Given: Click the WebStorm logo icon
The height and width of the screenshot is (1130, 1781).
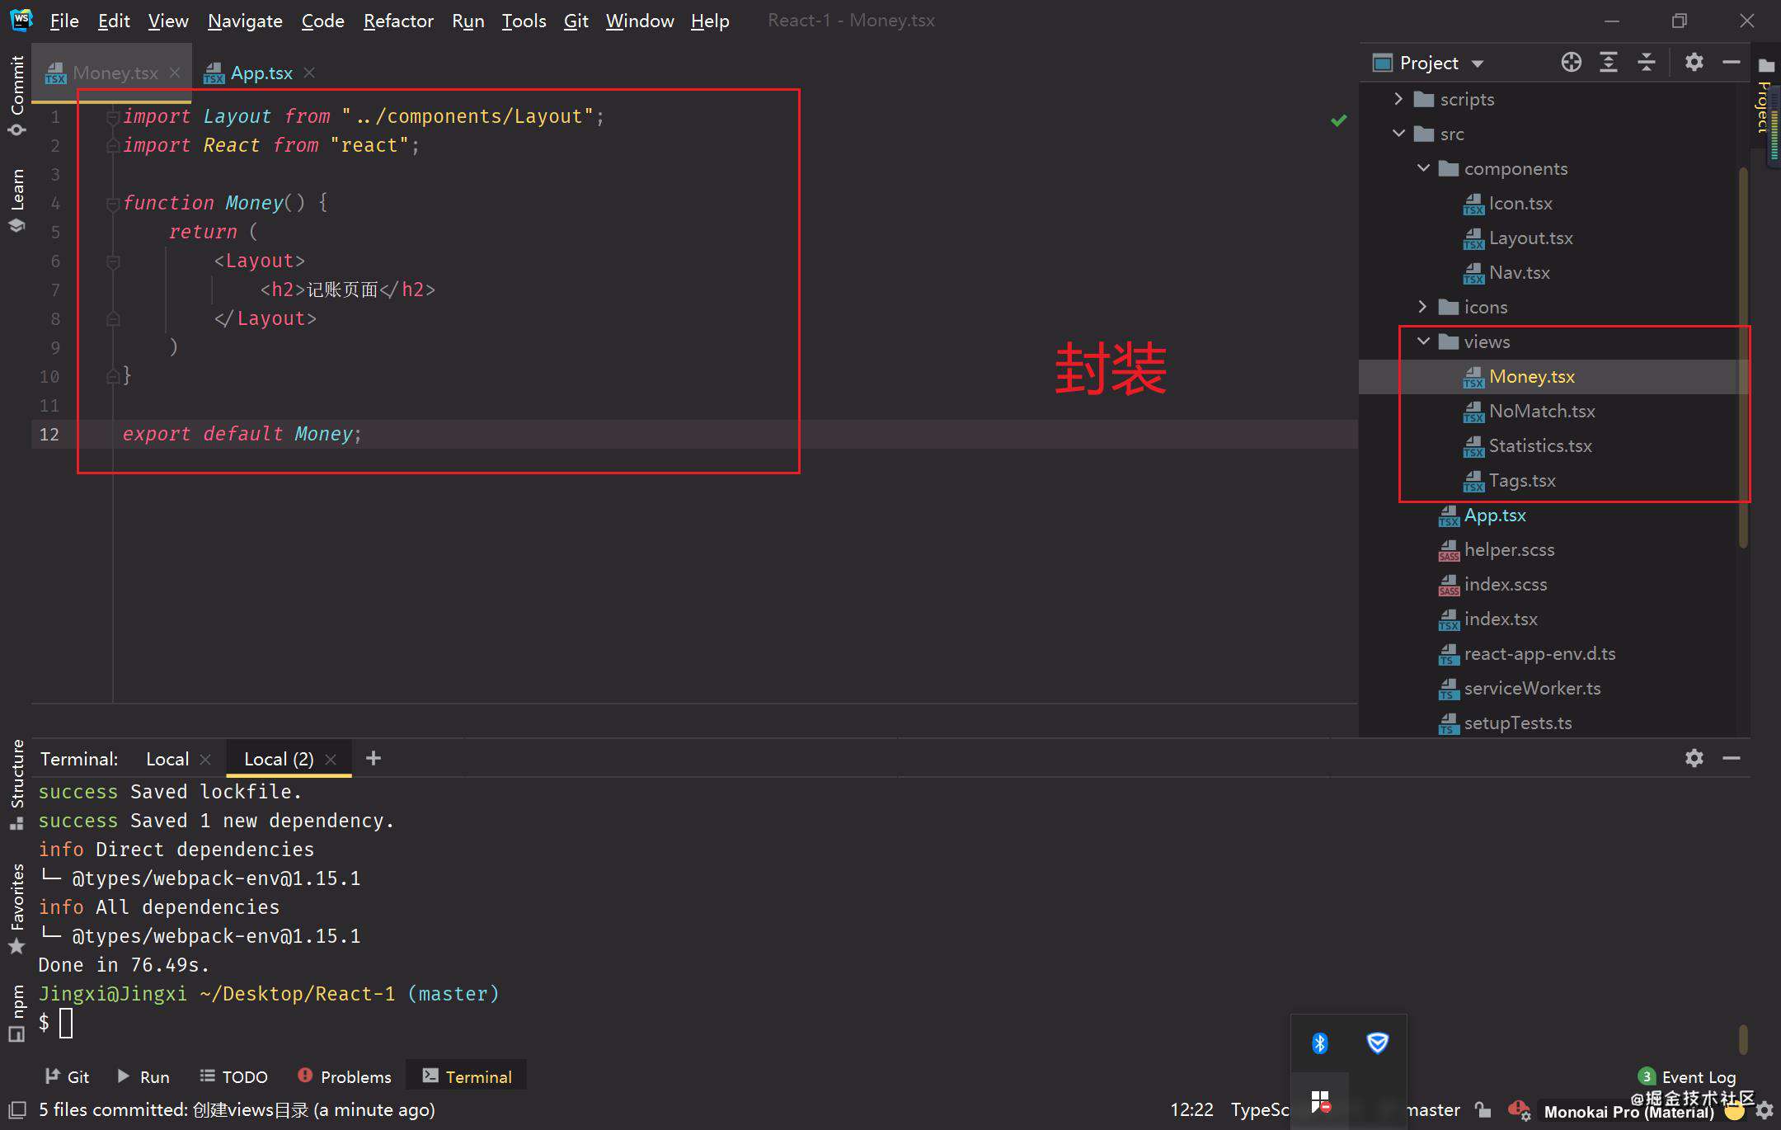Looking at the screenshot, I should tap(21, 20).
